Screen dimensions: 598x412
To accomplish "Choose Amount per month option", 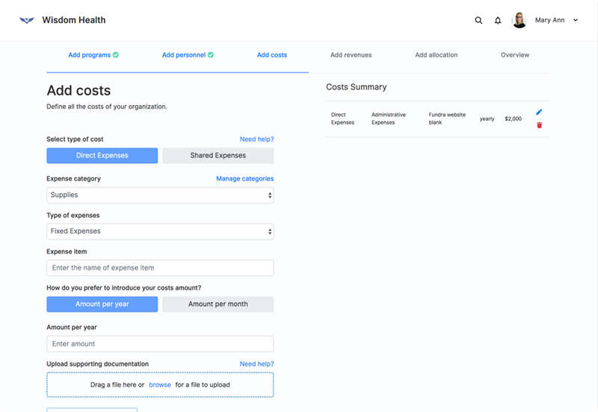I will (x=218, y=304).
